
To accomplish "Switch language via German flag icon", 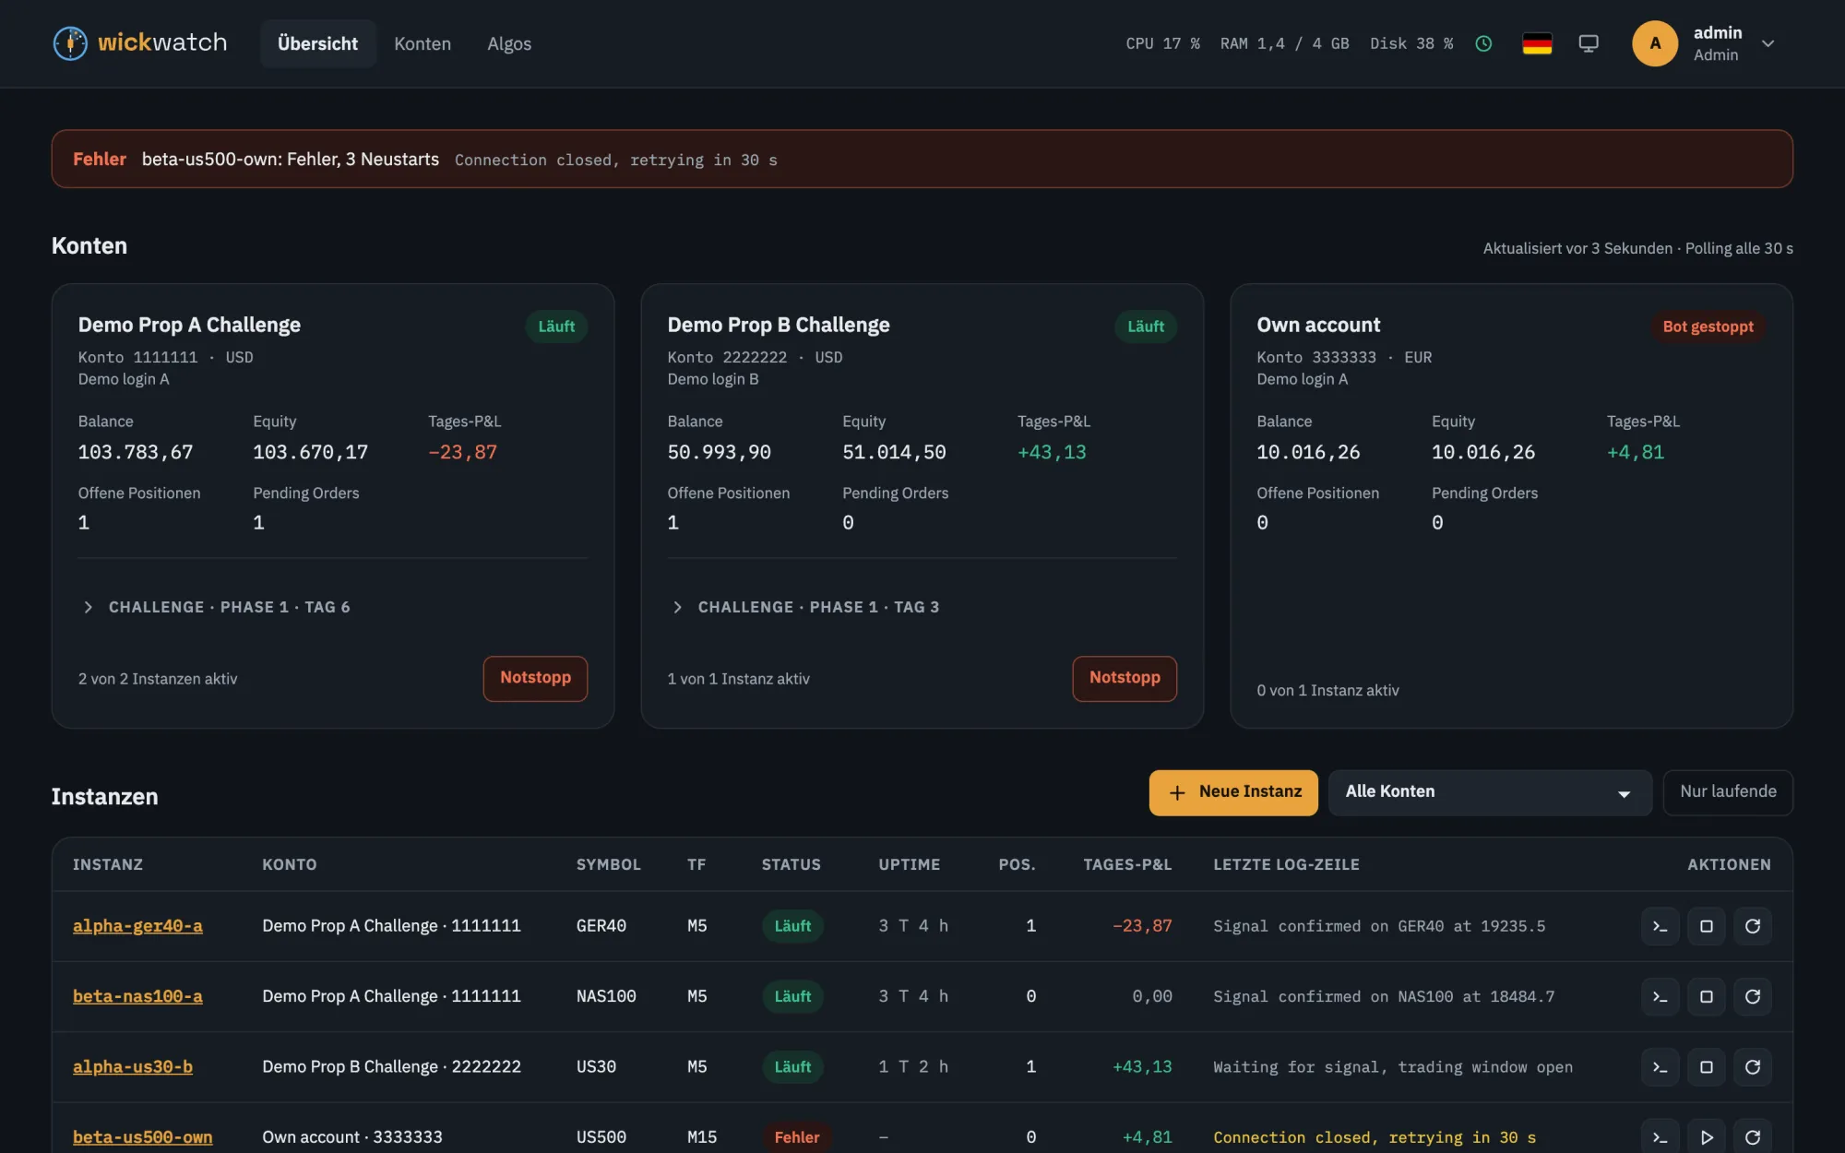I will pyautogui.click(x=1537, y=43).
